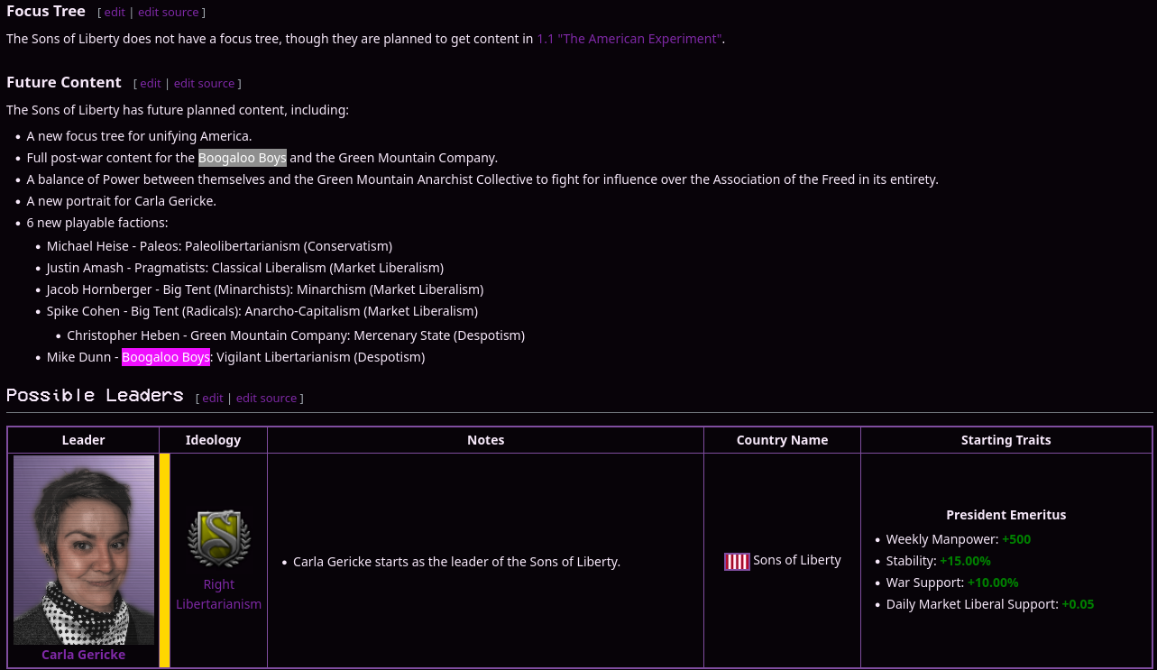Click the magenta highlighted Boogaloo Boys text
This screenshot has width=1157, height=670.
(x=166, y=357)
